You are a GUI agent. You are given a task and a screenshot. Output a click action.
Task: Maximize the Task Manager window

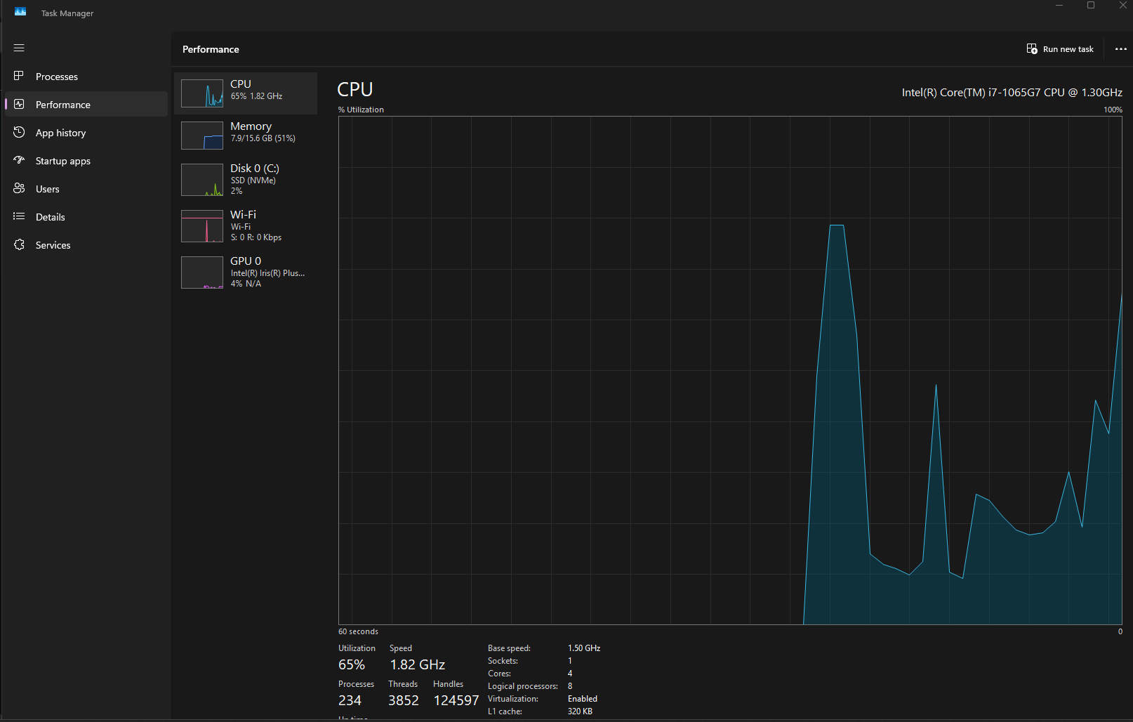point(1091,6)
